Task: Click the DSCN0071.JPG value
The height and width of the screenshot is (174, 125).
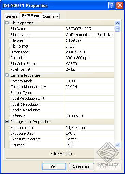Action: [x=78, y=29]
